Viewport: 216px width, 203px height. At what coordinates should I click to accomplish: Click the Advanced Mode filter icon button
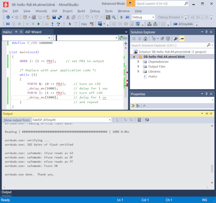pyautogui.click(x=130, y=3)
